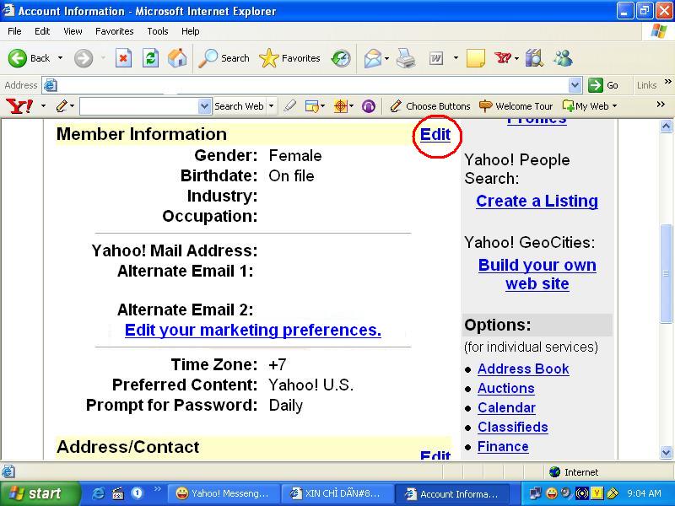Image resolution: width=675 pixels, height=506 pixels.
Task: Open the Edit menu in menu bar
Action: (42, 31)
